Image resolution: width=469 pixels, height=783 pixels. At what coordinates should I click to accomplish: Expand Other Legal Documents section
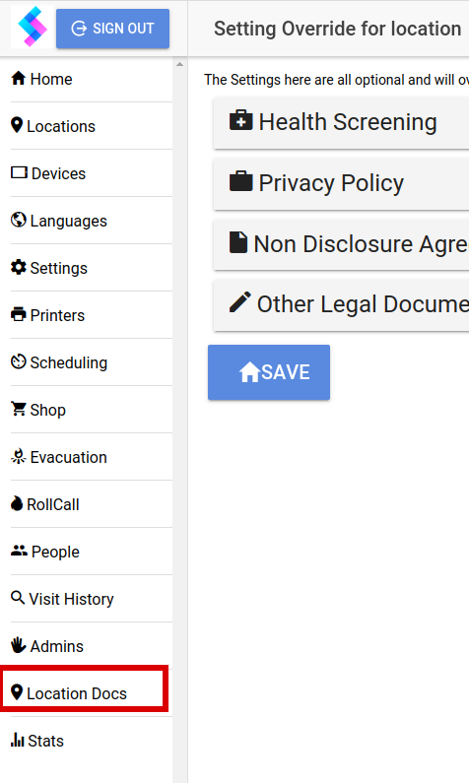[x=341, y=304]
